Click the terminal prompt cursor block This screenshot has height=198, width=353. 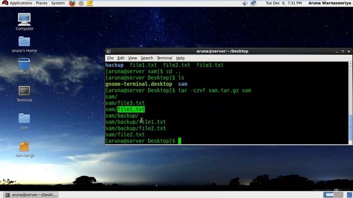pos(179,141)
